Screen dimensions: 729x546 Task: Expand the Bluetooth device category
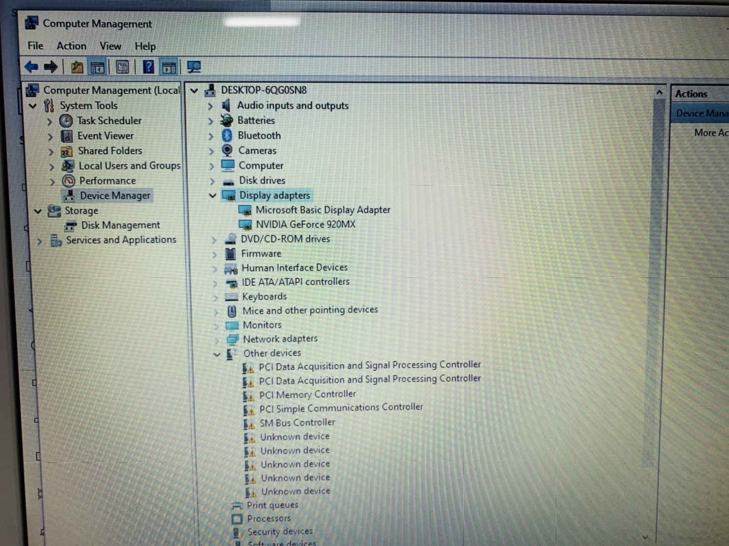[x=211, y=136]
